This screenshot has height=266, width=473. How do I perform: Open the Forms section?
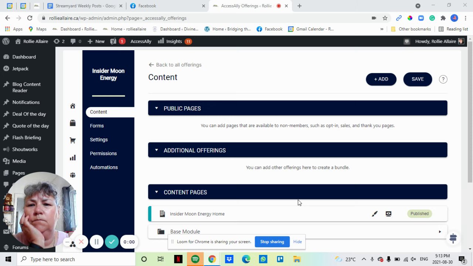point(97,126)
